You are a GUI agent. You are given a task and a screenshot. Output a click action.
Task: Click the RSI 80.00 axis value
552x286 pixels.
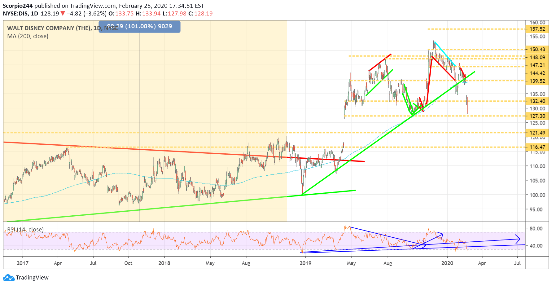tap(536, 228)
